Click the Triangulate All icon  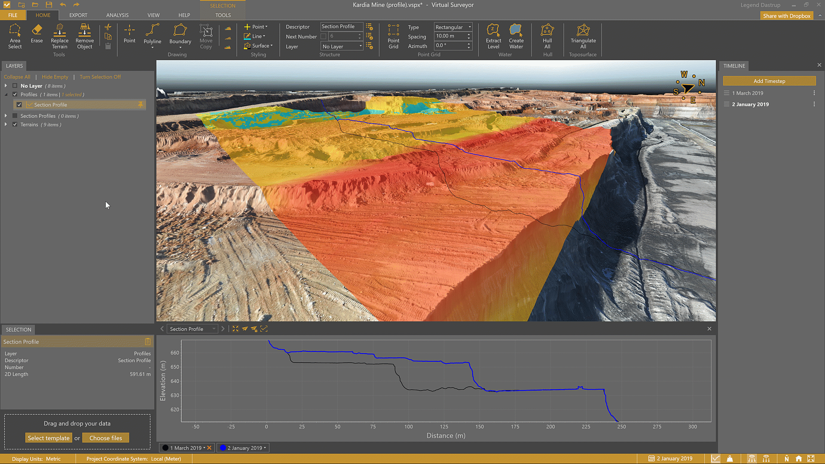[583, 36]
